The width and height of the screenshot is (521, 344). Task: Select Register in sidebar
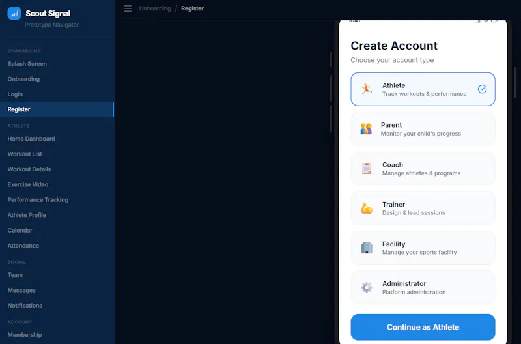coord(57,109)
